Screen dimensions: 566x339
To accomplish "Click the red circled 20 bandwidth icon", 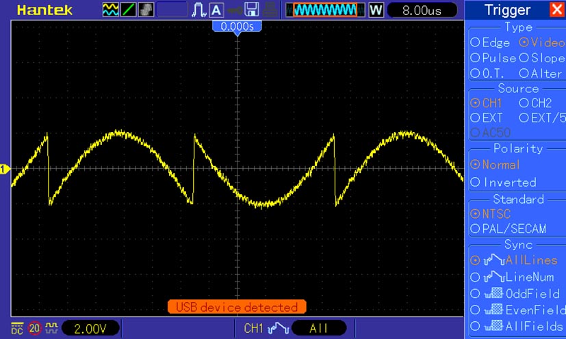I will pyautogui.click(x=34, y=327).
